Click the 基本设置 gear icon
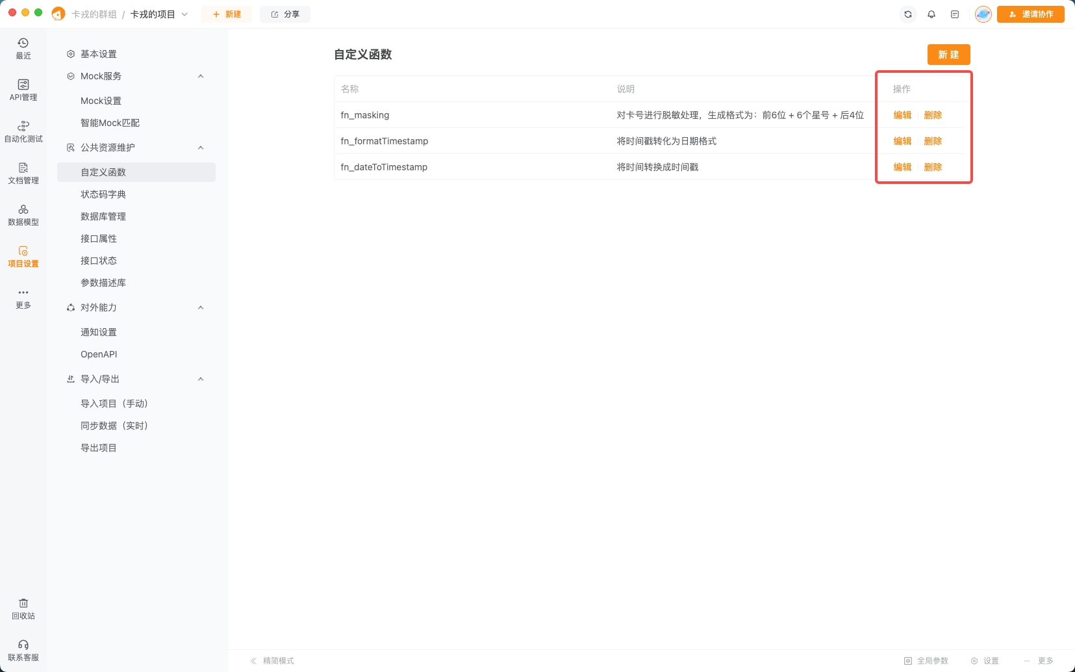This screenshot has width=1075, height=672. [x=71, y=54]
